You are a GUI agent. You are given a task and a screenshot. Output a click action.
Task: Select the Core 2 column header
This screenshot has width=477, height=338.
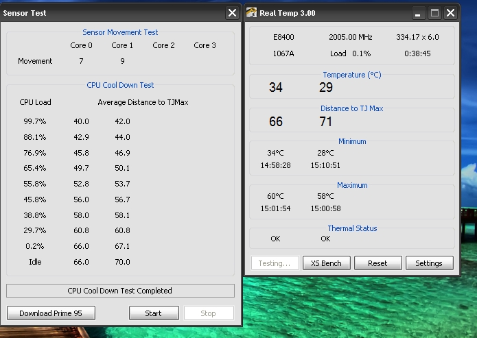click(x=163, y=45)
